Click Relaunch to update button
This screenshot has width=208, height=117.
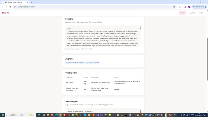(x=199, y=7)
